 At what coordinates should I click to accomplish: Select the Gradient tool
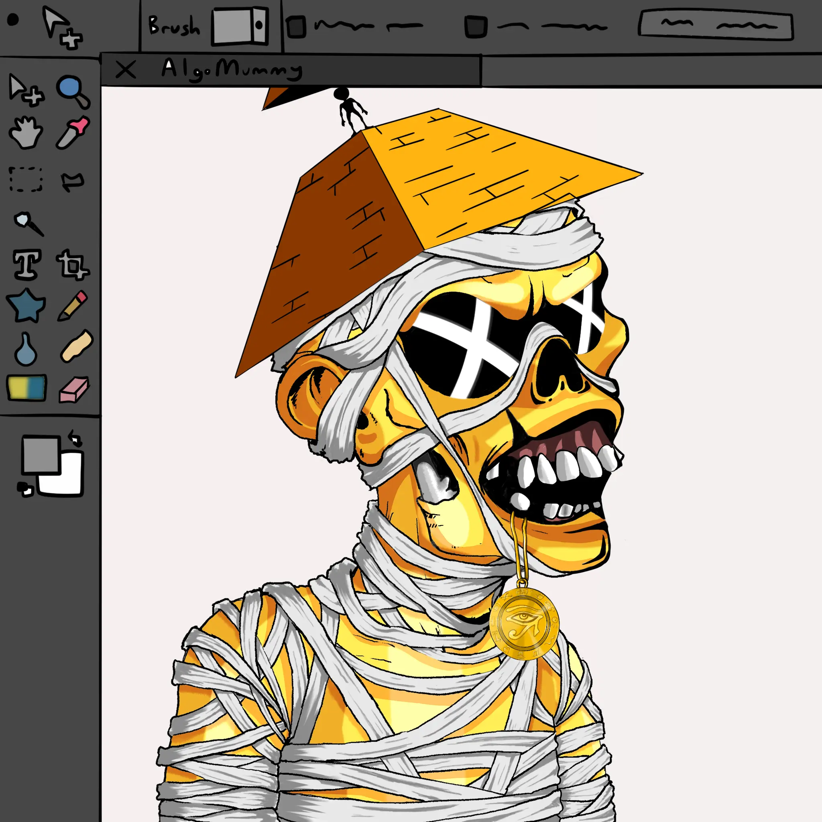[26, 388]
